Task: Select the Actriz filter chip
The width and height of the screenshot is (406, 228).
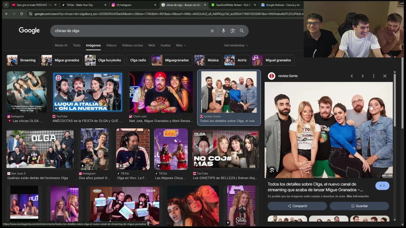Action: pyautogui.click(x=237, y=60)
